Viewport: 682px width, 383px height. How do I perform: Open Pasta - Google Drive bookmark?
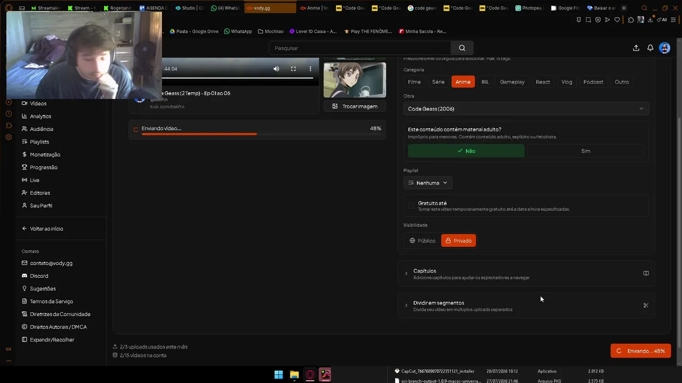point(194,31)
